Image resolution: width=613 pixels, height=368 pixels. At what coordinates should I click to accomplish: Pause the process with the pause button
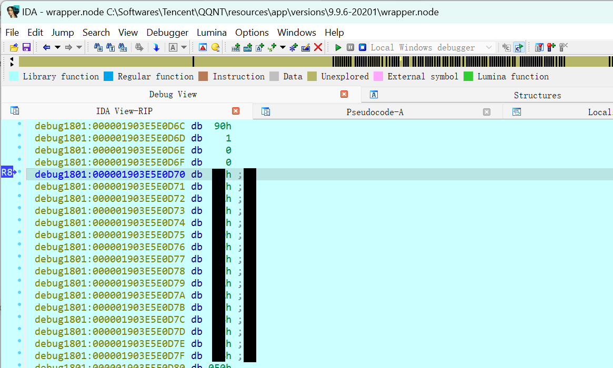[x=350, y=48]
